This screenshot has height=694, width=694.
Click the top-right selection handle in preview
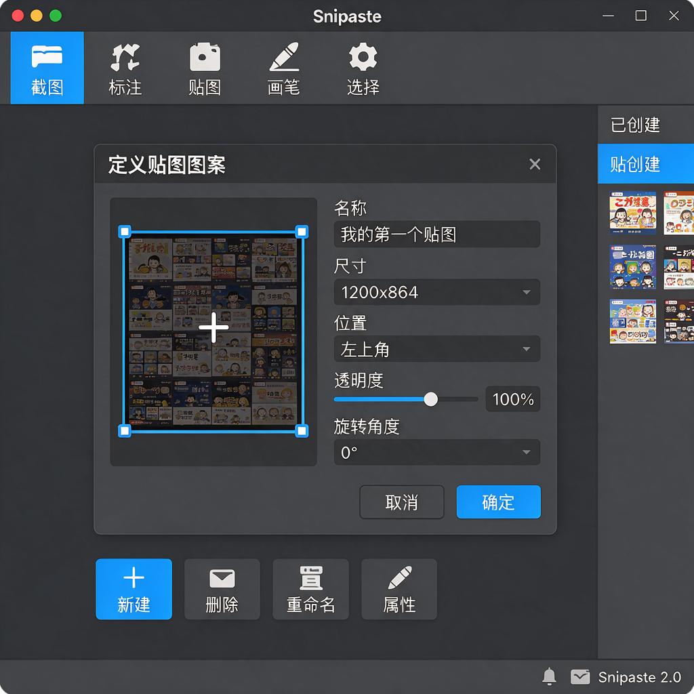point(302,232)
